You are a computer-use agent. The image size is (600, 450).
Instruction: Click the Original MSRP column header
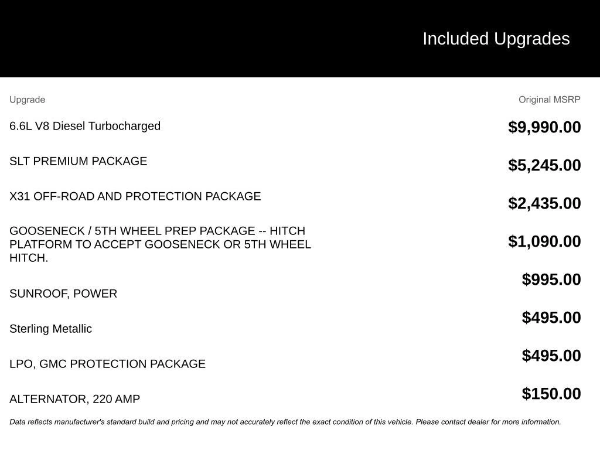click(549, 100)
